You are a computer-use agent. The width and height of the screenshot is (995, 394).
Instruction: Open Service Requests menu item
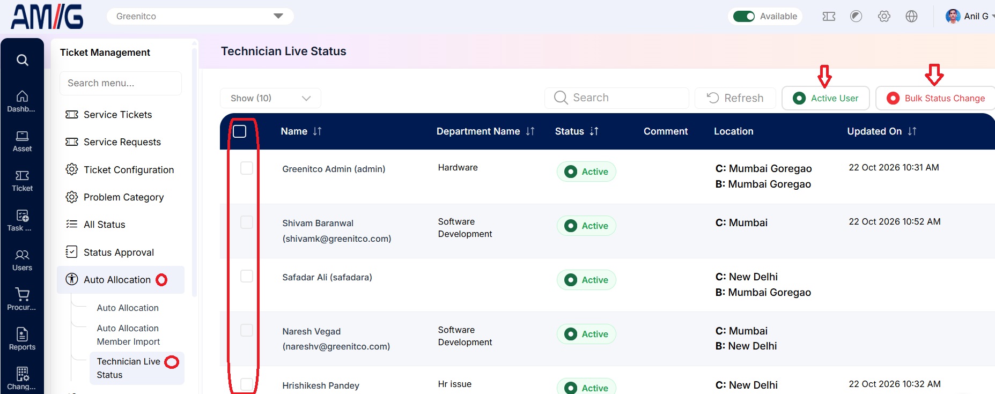pos(122,142)
